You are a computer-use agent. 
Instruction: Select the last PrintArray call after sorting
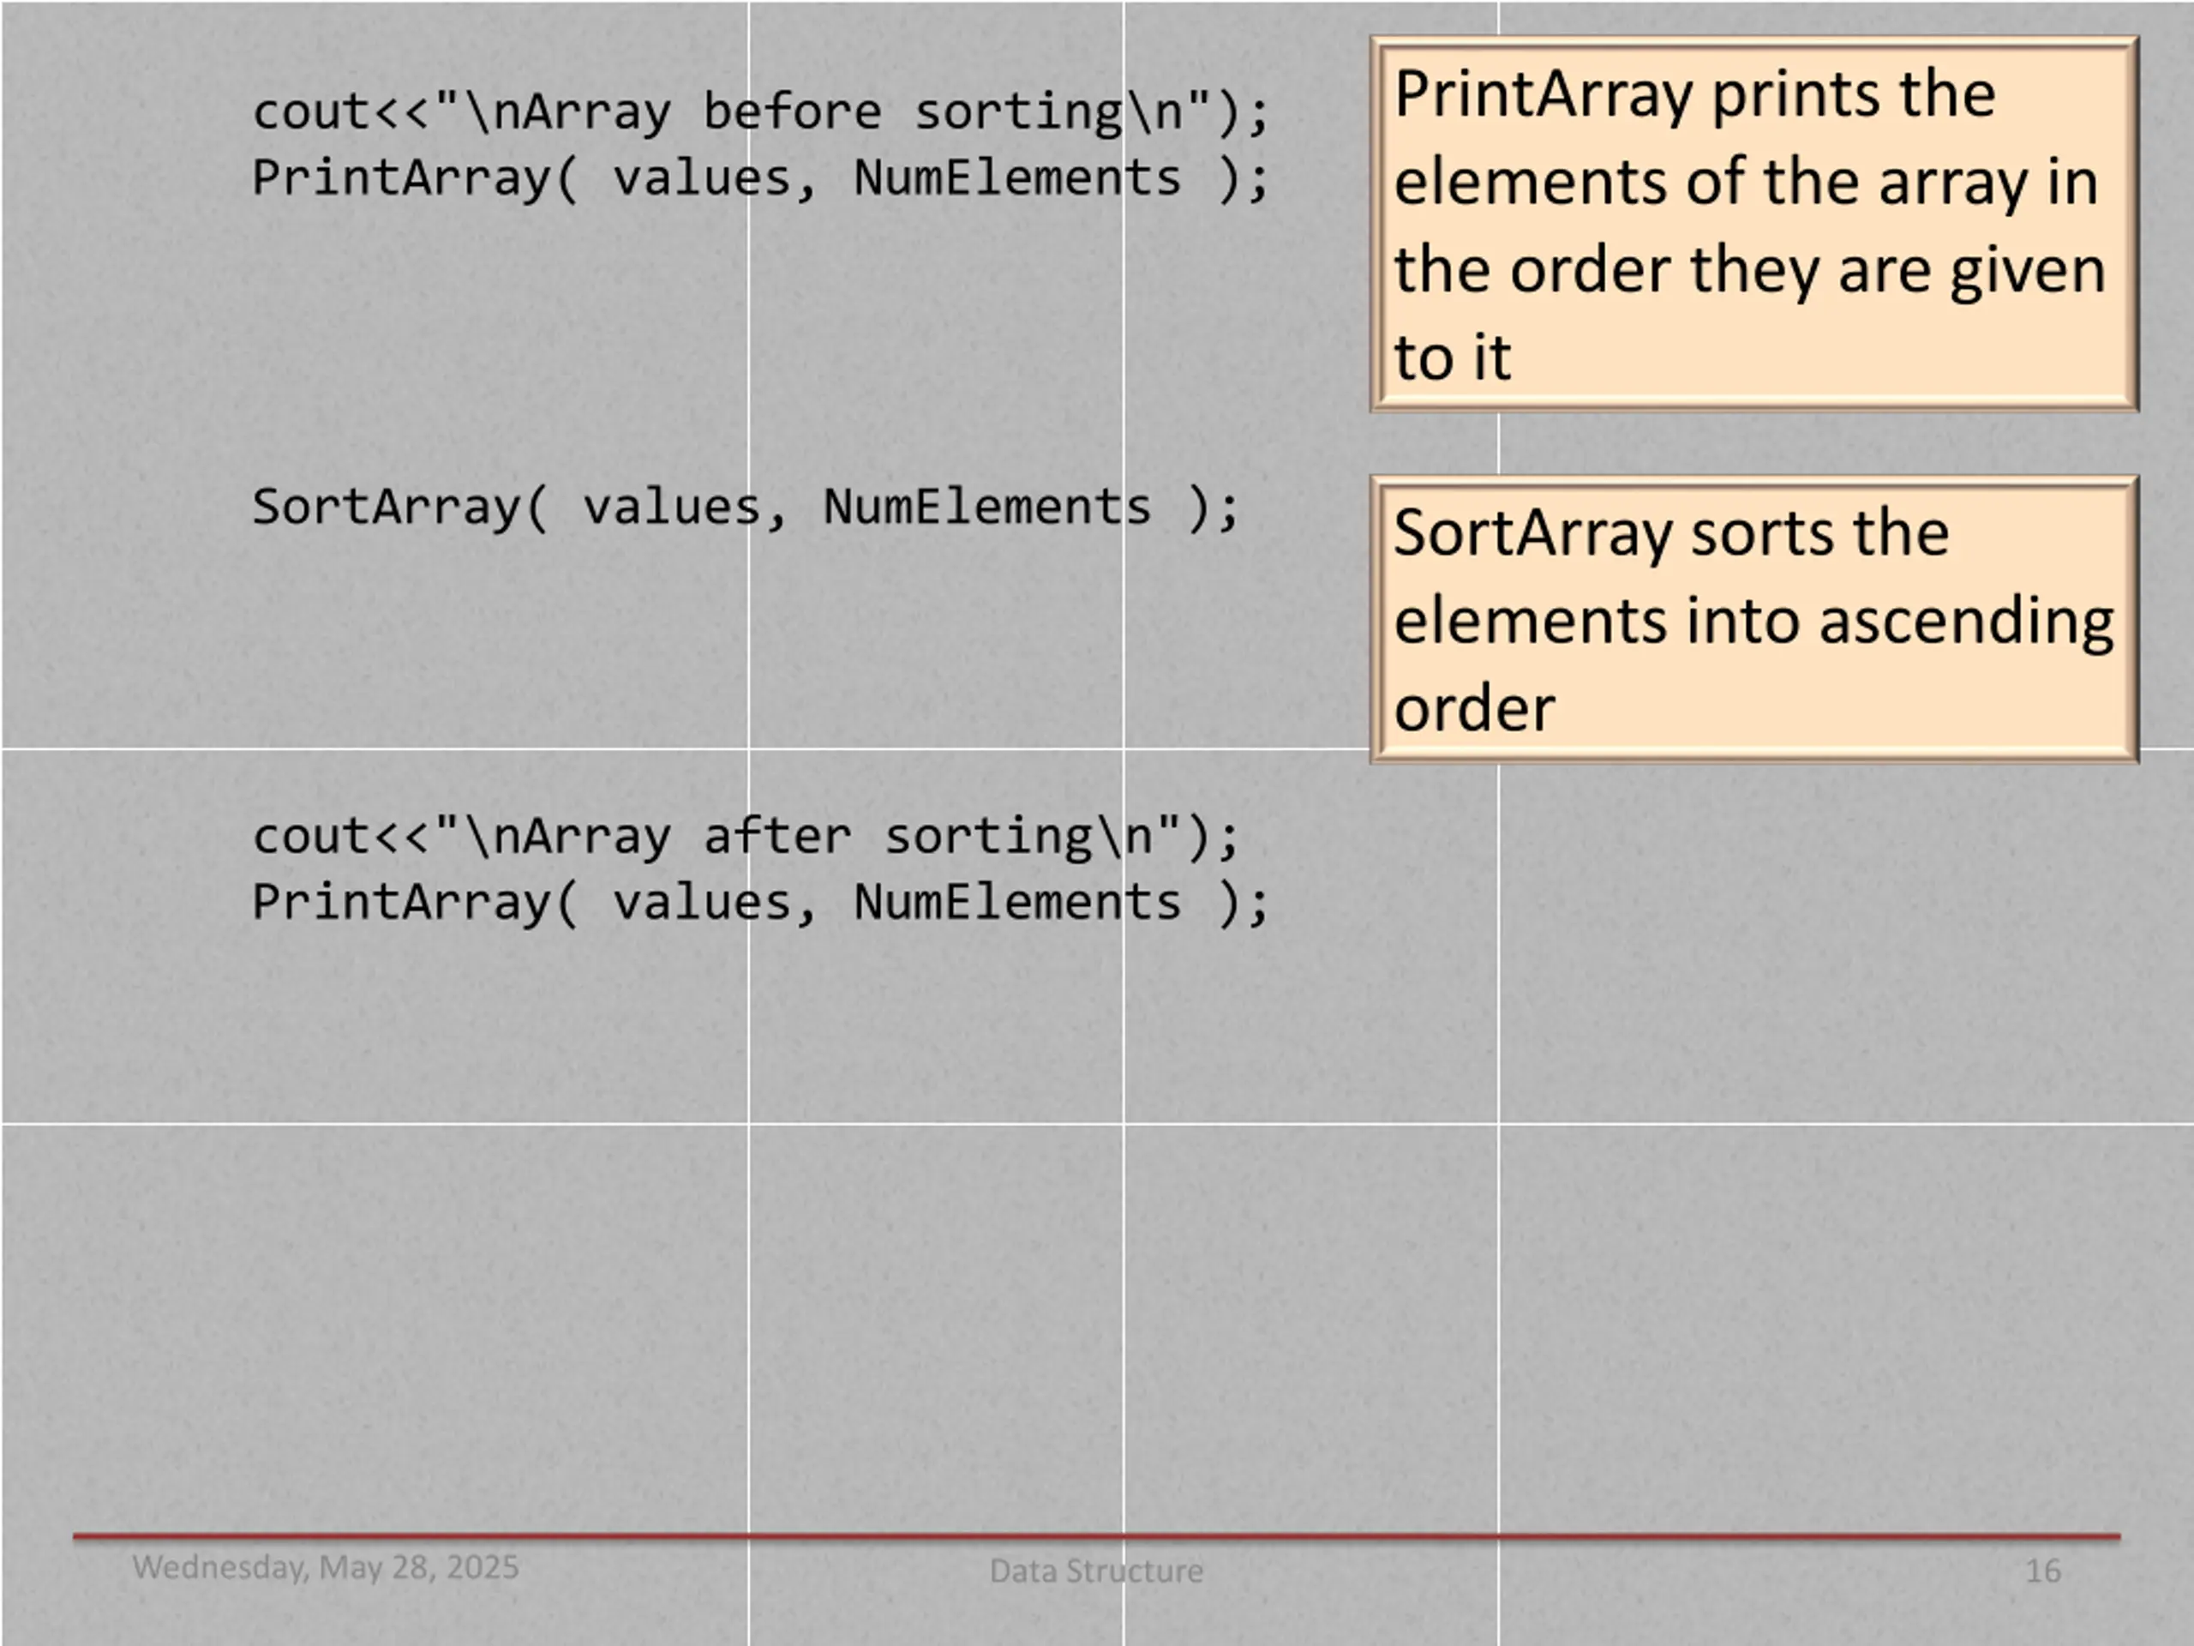(761, 903)
